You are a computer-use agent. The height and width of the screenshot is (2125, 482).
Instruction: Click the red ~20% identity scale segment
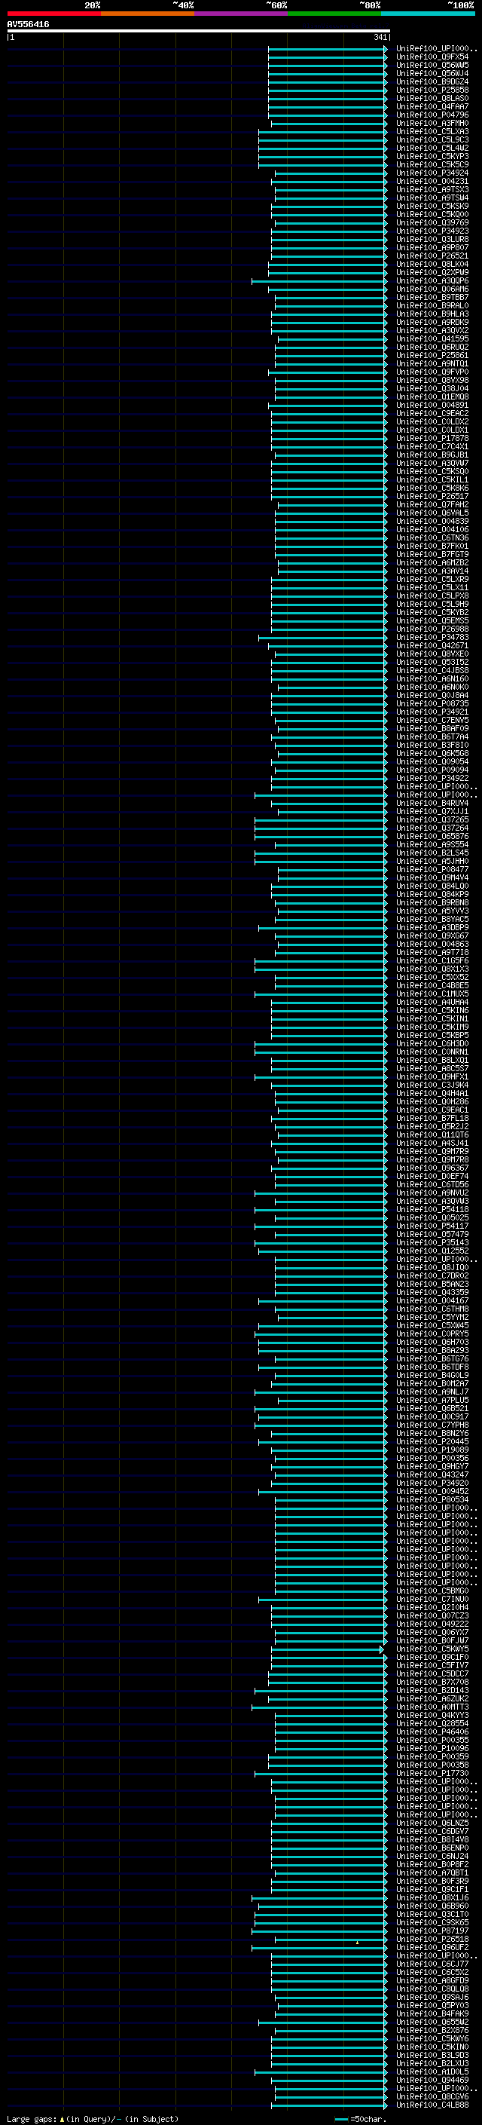[x=53, y=14]
